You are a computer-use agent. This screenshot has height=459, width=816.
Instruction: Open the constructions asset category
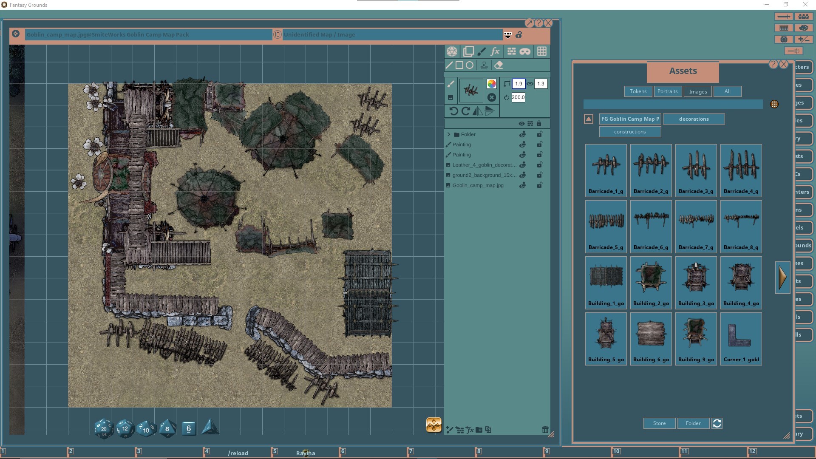pyautogui.click(x=630, y=132)
